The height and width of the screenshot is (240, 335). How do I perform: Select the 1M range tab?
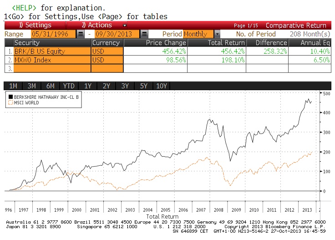13,86
